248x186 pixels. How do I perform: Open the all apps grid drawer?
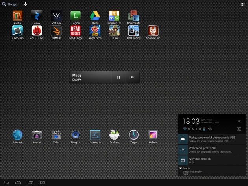pyautogui.click(x=242, y=4)
